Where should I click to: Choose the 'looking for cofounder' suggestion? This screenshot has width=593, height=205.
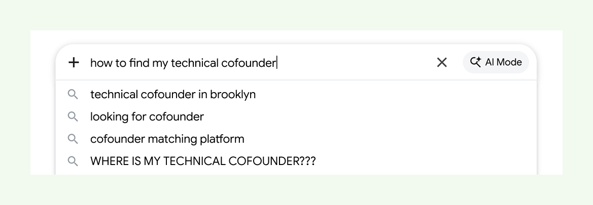pyautogui.click(x=296, y=116)
